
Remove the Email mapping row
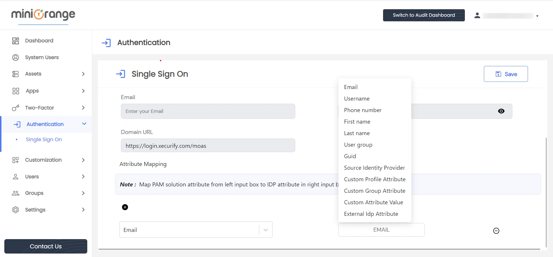coord(496,231)
